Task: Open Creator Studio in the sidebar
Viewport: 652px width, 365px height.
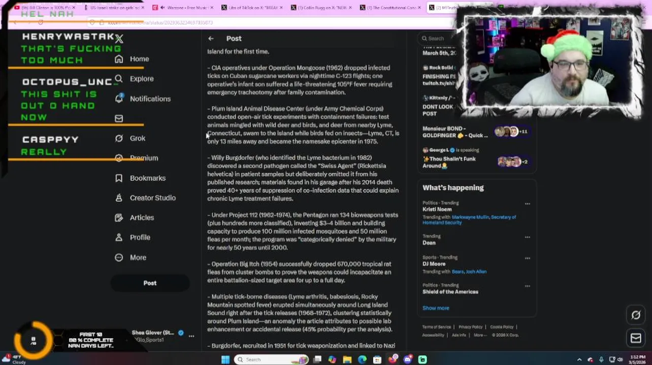Action: [x=145, y=198]
